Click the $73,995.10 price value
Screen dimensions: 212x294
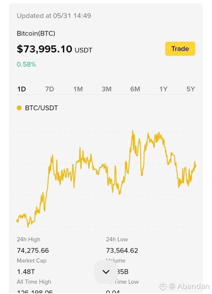pyautogui.click(x=45, y=49)
